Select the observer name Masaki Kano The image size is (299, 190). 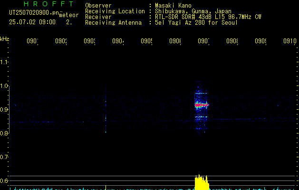pos(173,6)
